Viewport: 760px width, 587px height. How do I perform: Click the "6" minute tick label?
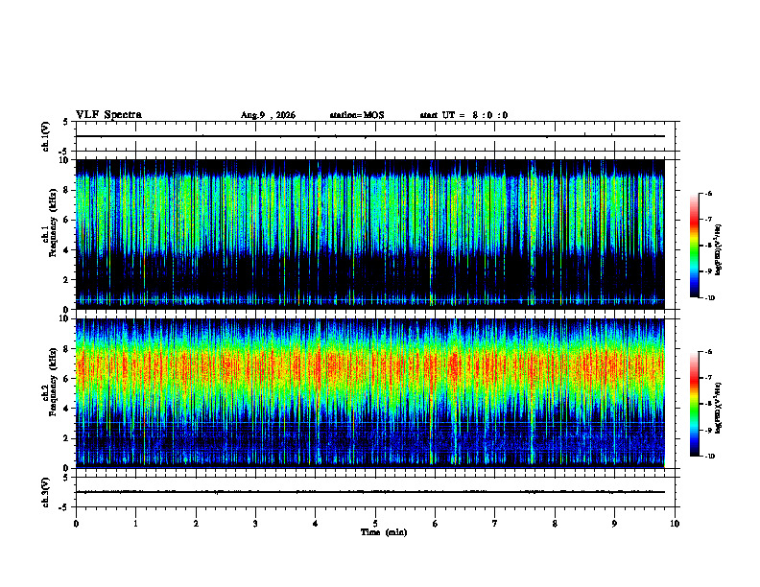436,524
